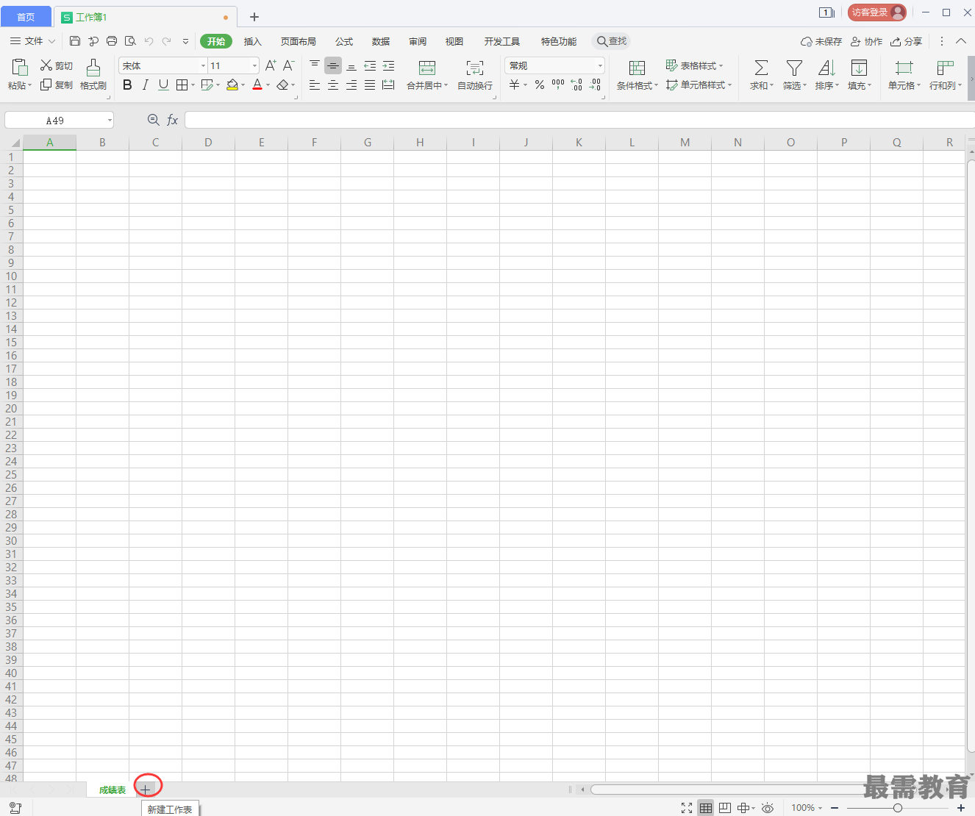
Task: Increase font size with A+ icon
Action: (x=271, y=65)
